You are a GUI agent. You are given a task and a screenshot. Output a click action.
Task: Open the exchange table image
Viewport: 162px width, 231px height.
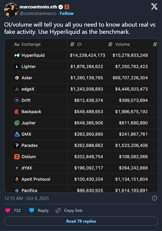point(81,116)
